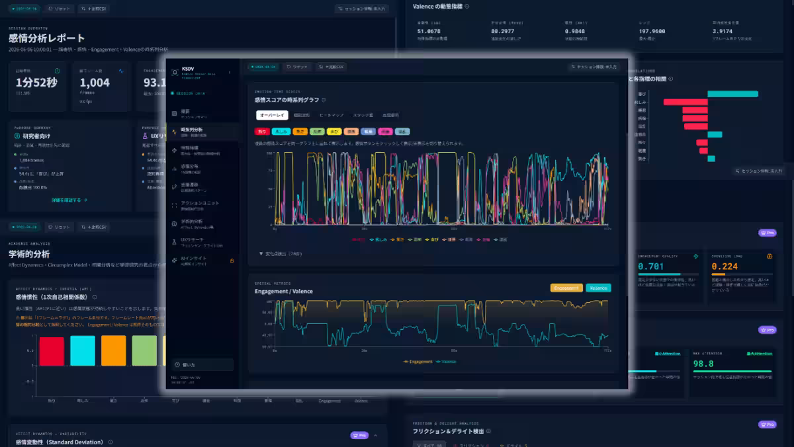Click the teal Valence series swatch button
Image resolution: width=794 pixels, height=447 pixels.
coord(599,288)
